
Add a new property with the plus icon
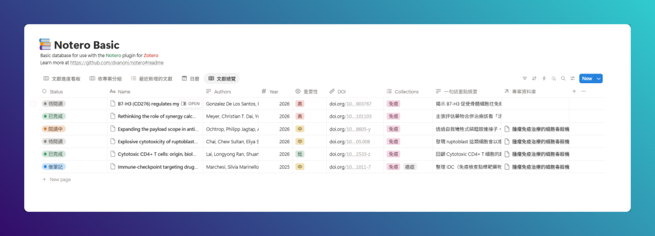pyautogui.click(x=574, y=91)
